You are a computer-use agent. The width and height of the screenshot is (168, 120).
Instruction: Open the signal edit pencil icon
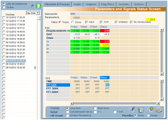(132, 109)
